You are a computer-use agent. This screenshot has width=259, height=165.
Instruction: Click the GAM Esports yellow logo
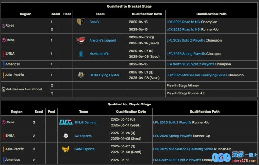click(x=66, y=149)
